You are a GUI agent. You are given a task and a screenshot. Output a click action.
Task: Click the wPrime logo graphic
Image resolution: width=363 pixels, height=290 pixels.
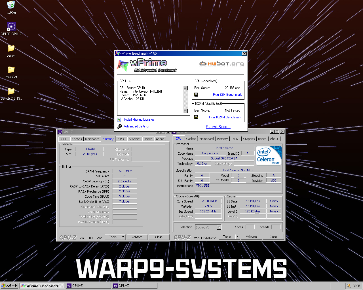[x=147, y=65]
